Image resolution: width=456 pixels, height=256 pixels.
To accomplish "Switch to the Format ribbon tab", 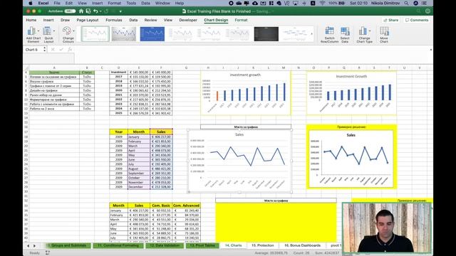I will (x=241, y=20).
